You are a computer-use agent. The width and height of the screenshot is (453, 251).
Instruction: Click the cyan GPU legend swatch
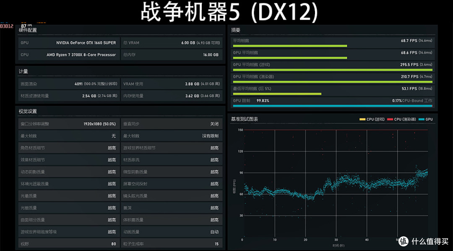tap(422, 119)
